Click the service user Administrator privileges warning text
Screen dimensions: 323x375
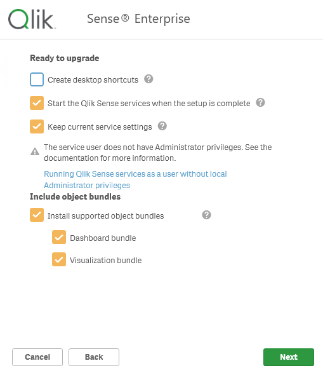point(157,153)
